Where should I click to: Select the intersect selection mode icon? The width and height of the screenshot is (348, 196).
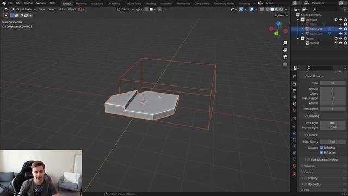pyautogui.click(x=30, y=15)
